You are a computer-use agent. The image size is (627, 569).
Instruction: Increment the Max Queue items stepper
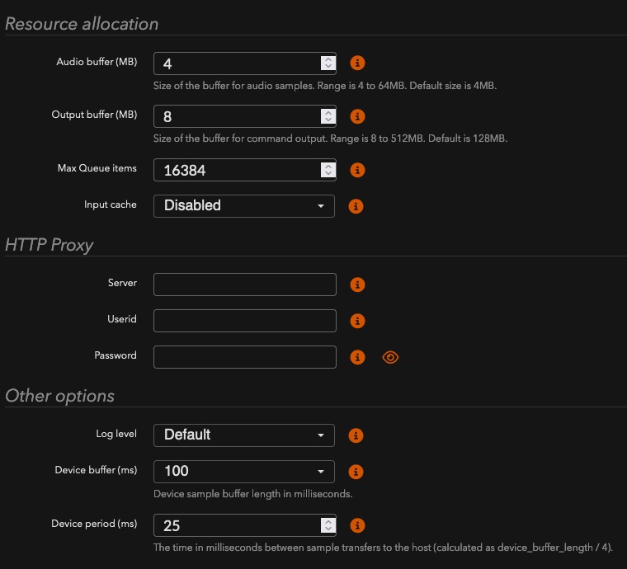coord(328,166)
